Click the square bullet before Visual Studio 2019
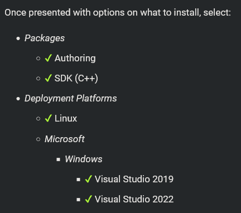The height and width of the screenshot is (213, 241). [78, 180]
